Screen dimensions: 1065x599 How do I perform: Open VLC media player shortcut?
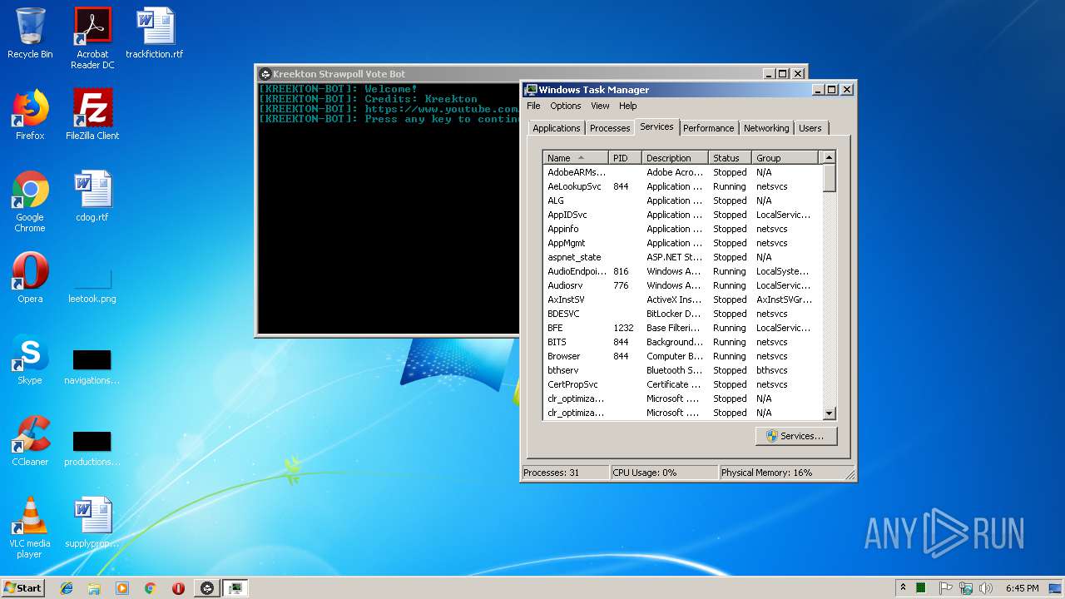point(30,527)
